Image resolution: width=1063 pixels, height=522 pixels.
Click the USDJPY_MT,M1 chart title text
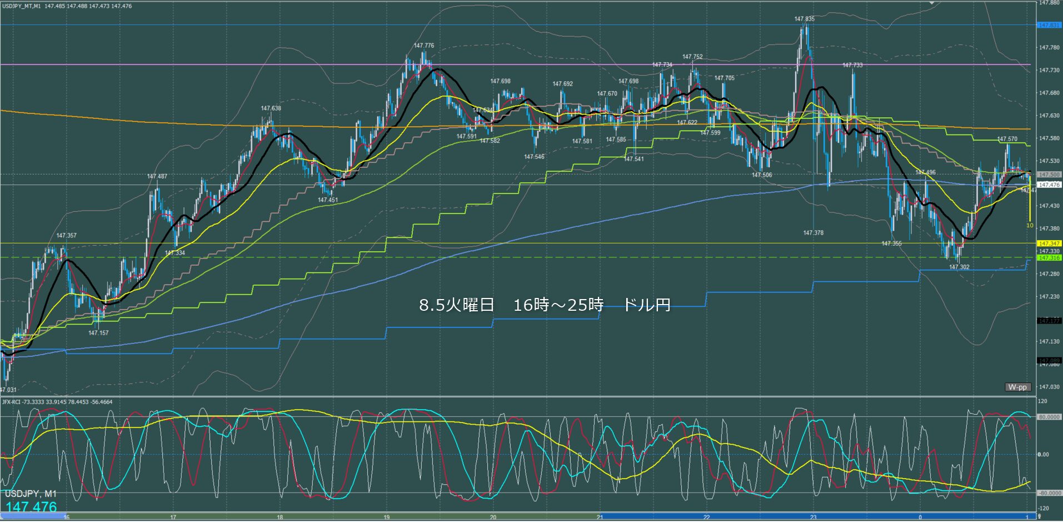pos(22,6)
